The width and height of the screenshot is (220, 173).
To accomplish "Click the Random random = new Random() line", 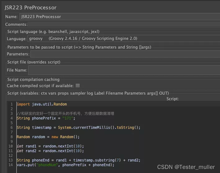I will point(48,137).
